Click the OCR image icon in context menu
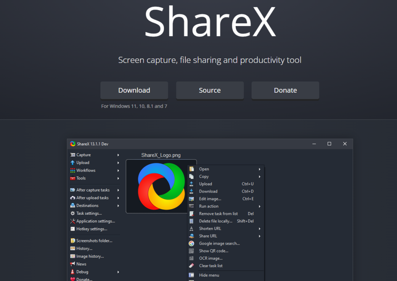The width and height of the screenshot is (397, 281). coord(192,258)
